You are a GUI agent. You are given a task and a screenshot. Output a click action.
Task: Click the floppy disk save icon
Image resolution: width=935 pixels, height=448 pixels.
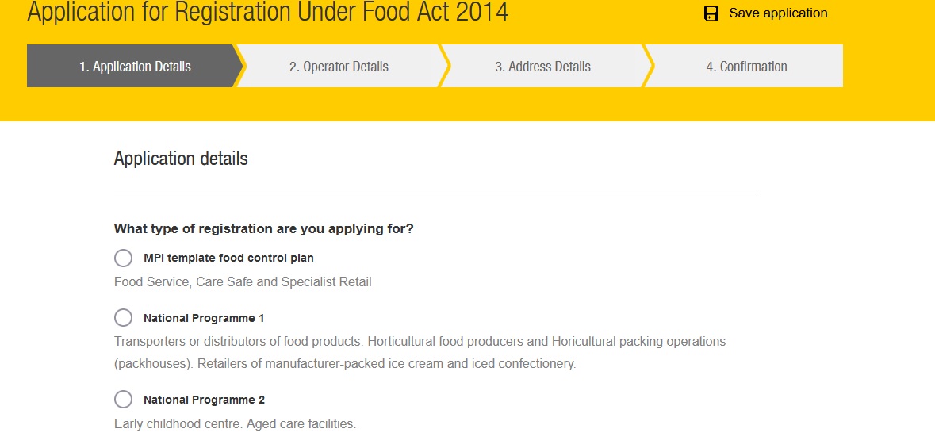click(711, 13)
